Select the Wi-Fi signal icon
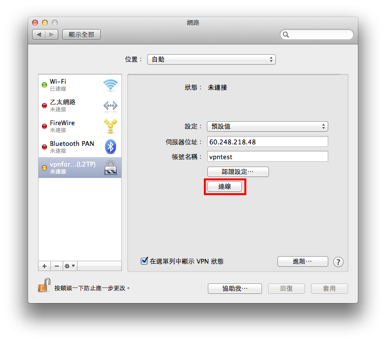The image size is (386, 342). [x=110, y=85]
